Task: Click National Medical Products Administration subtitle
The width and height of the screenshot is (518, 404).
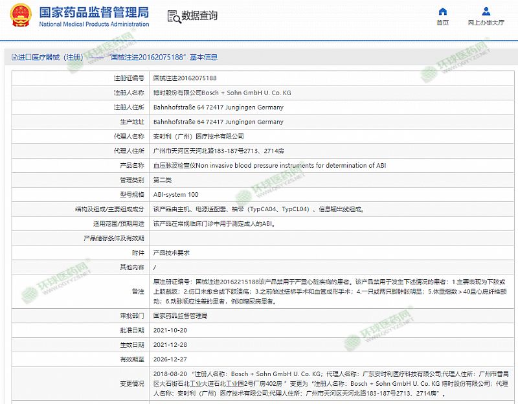Action: tap(94, 25)
